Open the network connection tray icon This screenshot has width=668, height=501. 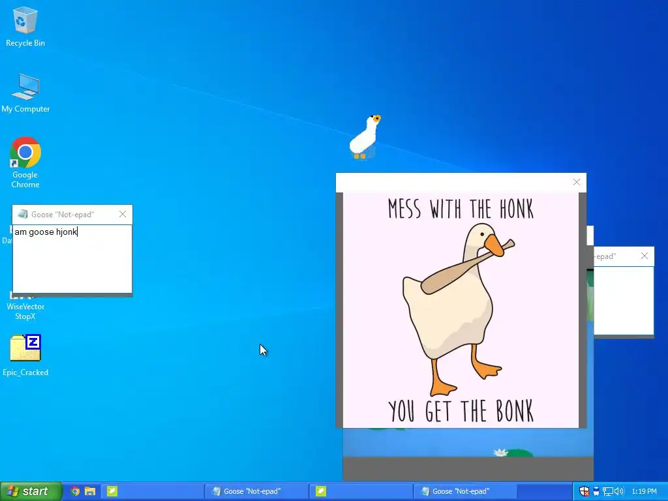(x=607, y=491)
